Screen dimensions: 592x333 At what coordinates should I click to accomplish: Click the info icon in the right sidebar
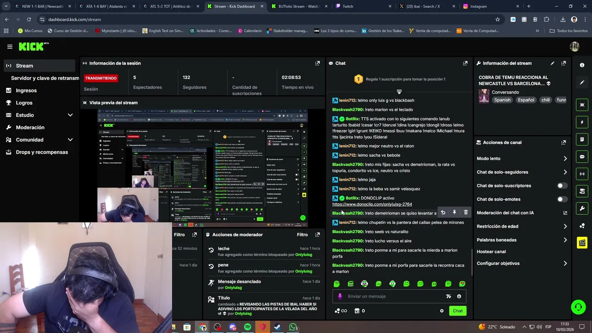point(582,65)
